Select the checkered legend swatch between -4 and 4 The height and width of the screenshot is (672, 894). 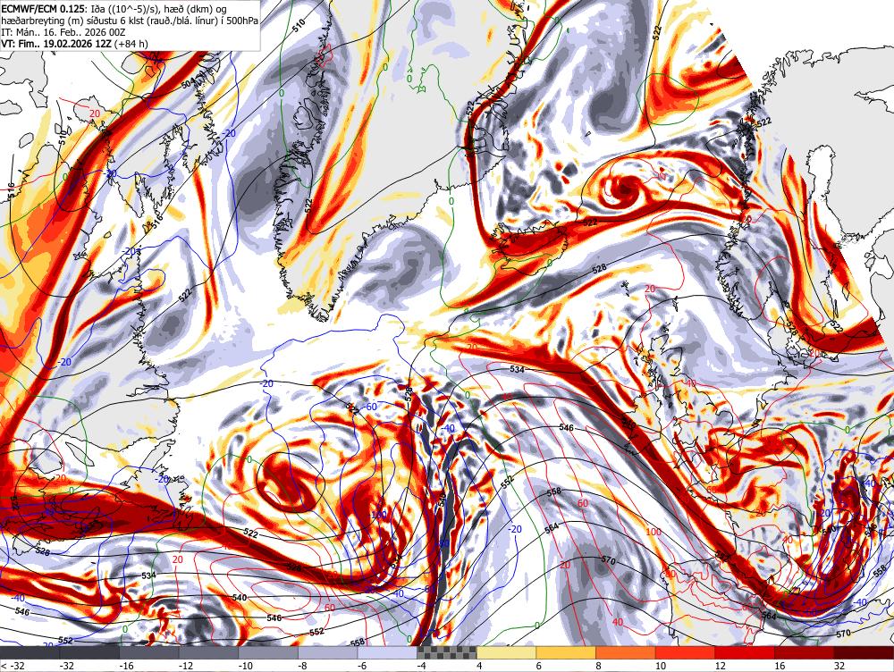[x=447, y=652]
